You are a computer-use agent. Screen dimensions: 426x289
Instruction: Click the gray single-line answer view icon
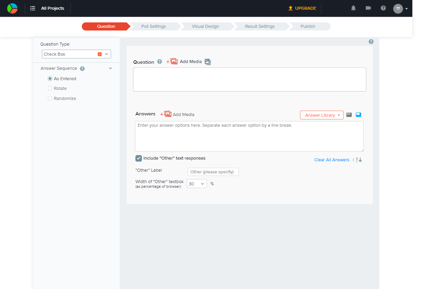coord(349,115)
